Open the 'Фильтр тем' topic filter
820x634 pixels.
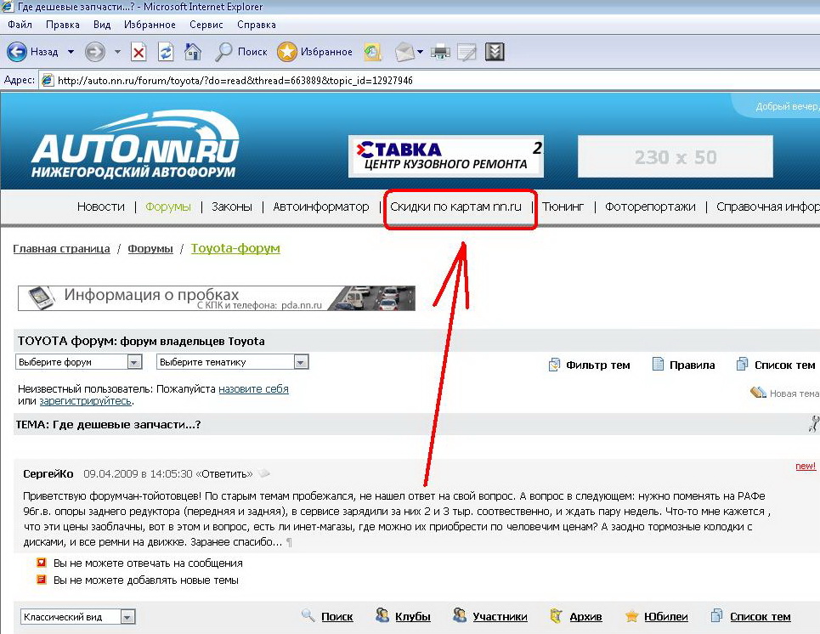pos(597,365)
